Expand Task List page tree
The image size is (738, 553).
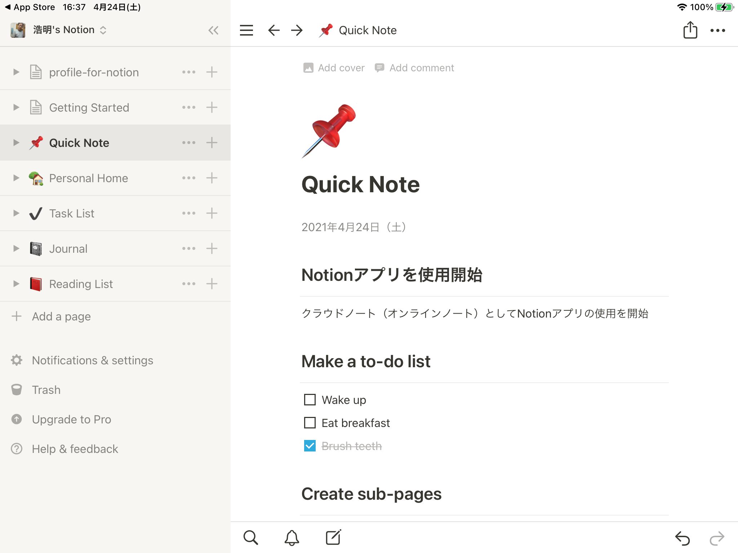pos(16,213)
